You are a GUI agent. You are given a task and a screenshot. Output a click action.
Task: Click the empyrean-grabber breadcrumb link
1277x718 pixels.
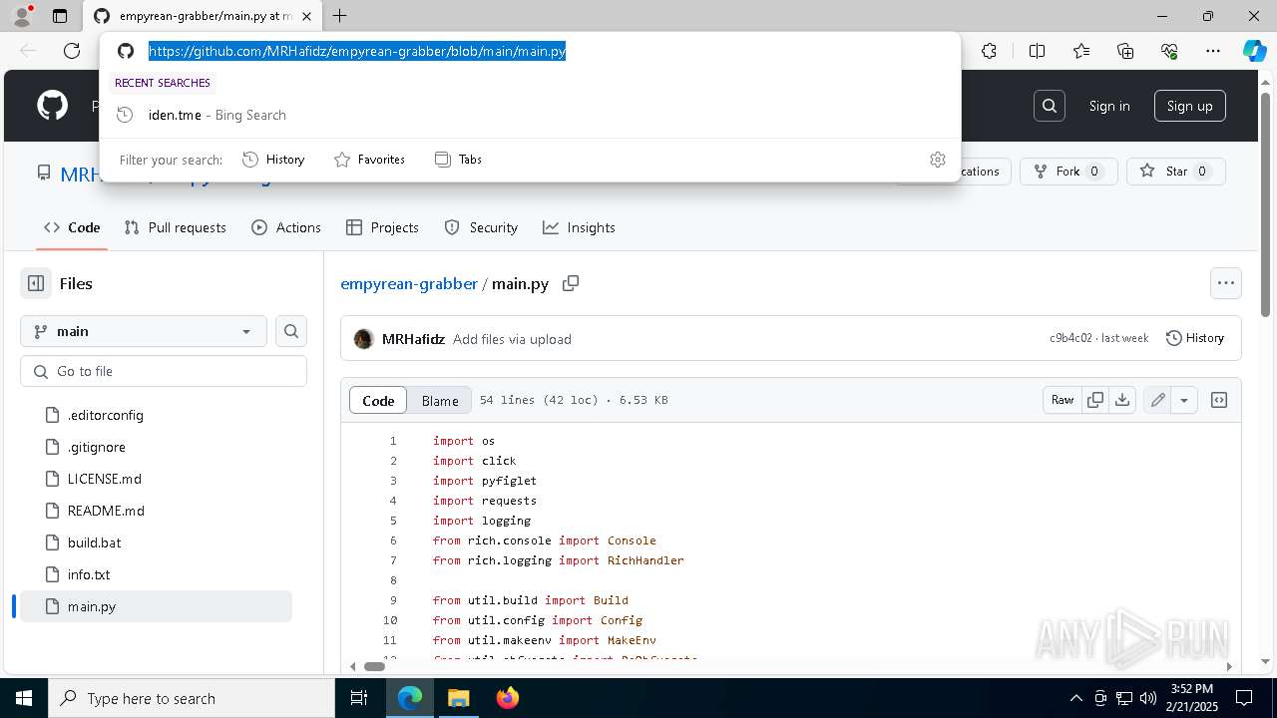(409, 283)
